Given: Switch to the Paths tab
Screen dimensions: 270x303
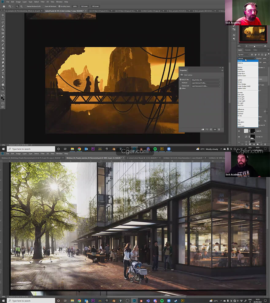Looking at the screenshot, I should pos(255,50).
